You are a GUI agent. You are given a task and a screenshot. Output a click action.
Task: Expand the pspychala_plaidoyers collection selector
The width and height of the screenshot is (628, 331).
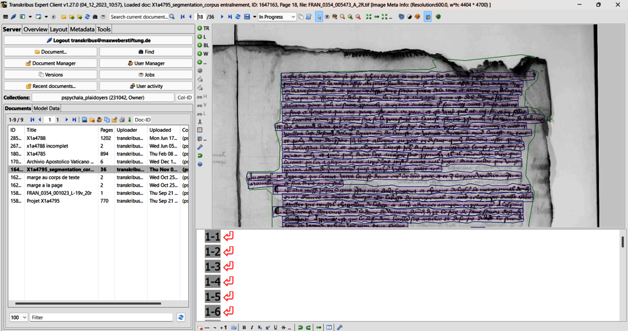click(103, 97)
